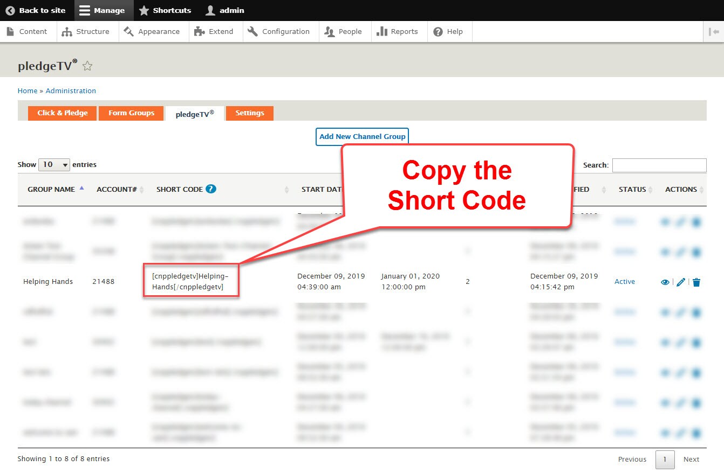Image resolution: width=724 pixels, height=473 pixels.
Task: Click the Previous pagination link
Action: [632, 460]
